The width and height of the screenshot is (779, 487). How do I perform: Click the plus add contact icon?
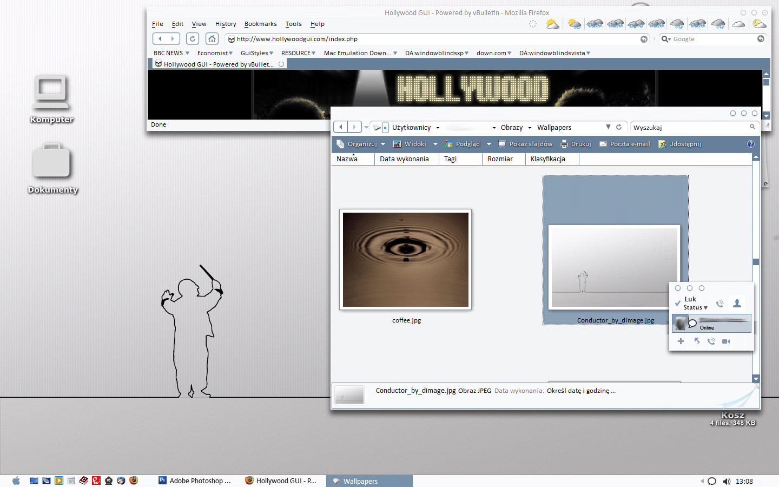coord(681,341)
